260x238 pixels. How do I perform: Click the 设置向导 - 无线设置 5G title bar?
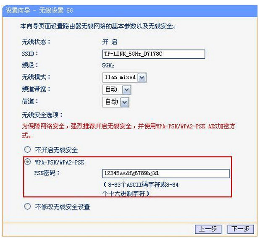click(x=130, y=11)
